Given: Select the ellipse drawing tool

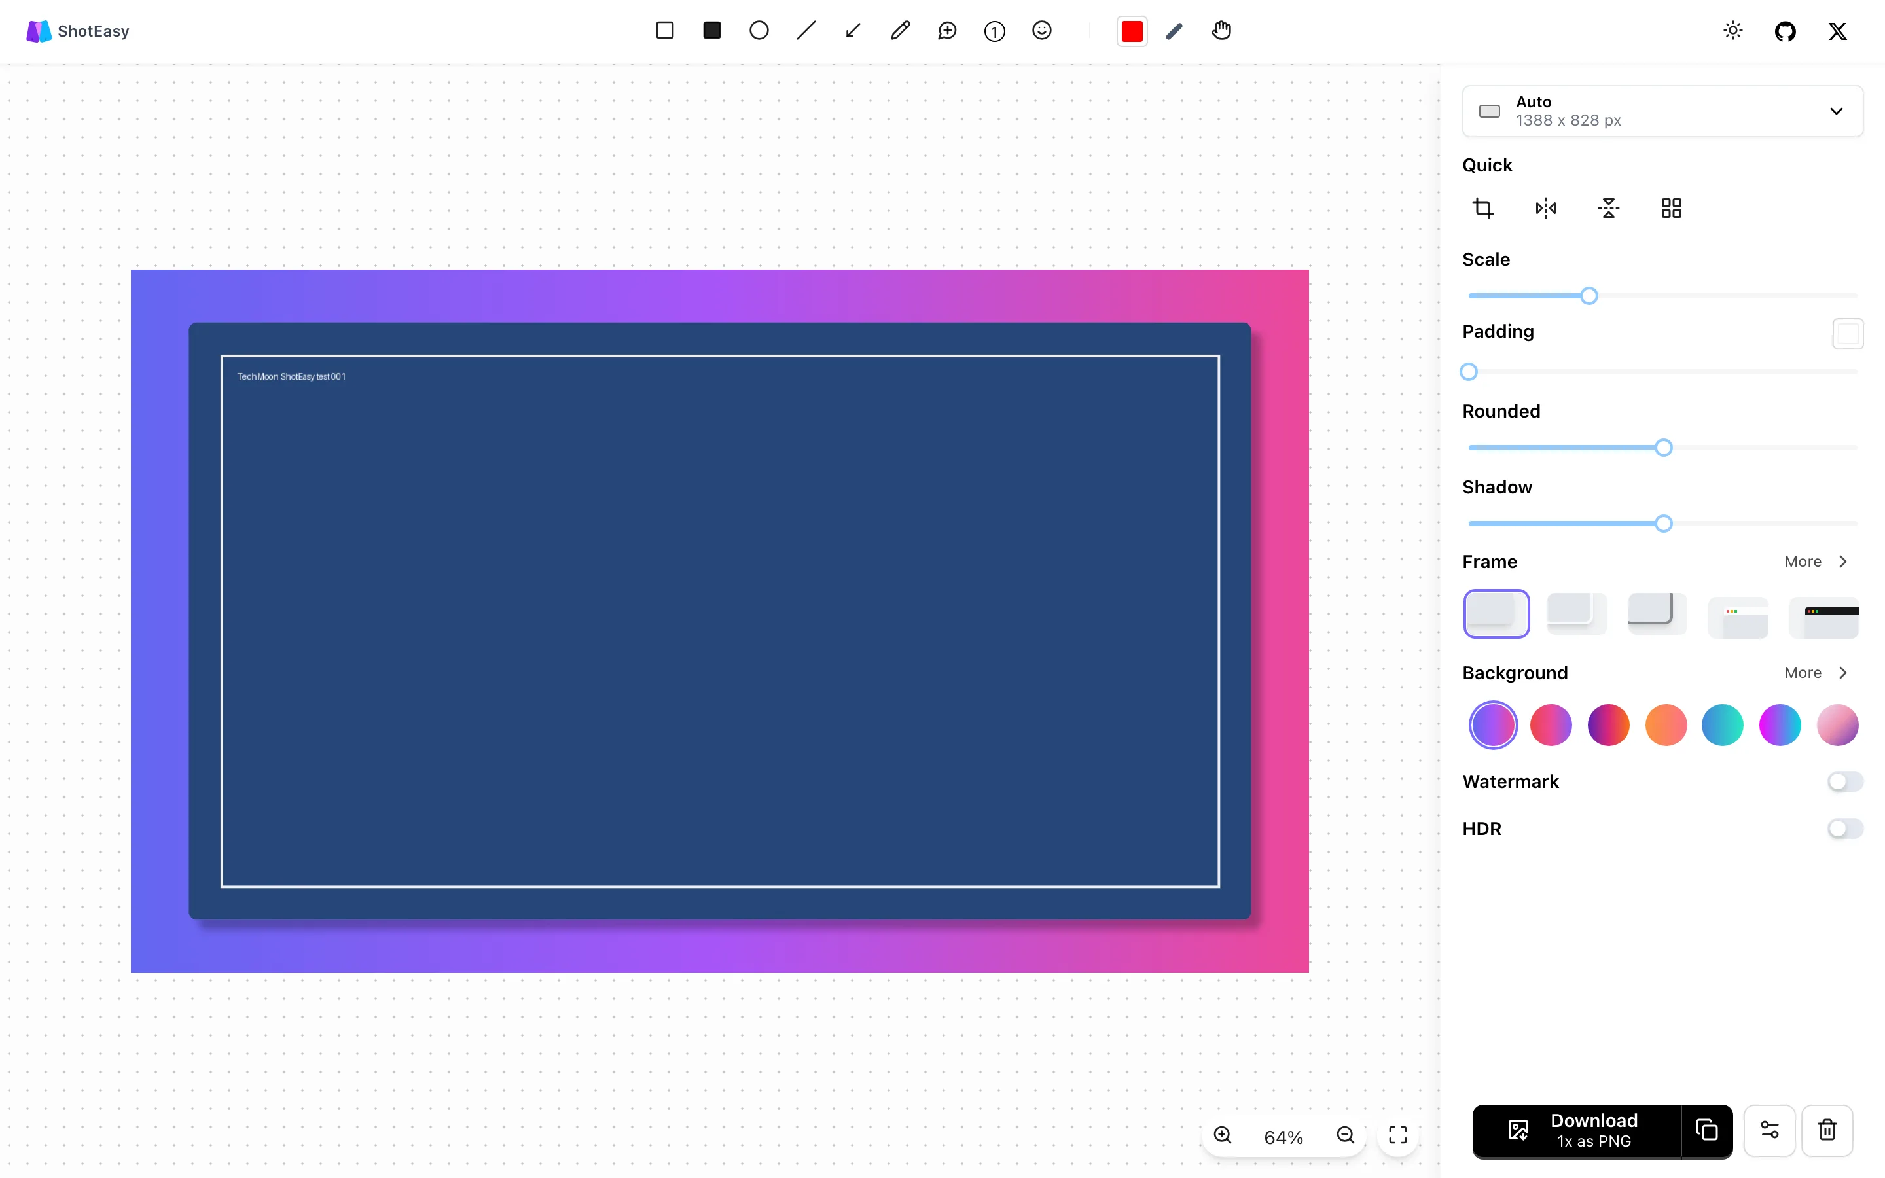Looking at the screenshot, I should click(x=759, y=30).
